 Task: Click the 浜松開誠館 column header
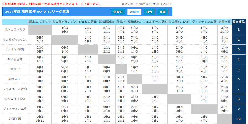tap(107, 22)
